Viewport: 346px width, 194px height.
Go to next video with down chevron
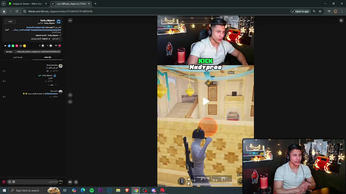pos(70,102)
